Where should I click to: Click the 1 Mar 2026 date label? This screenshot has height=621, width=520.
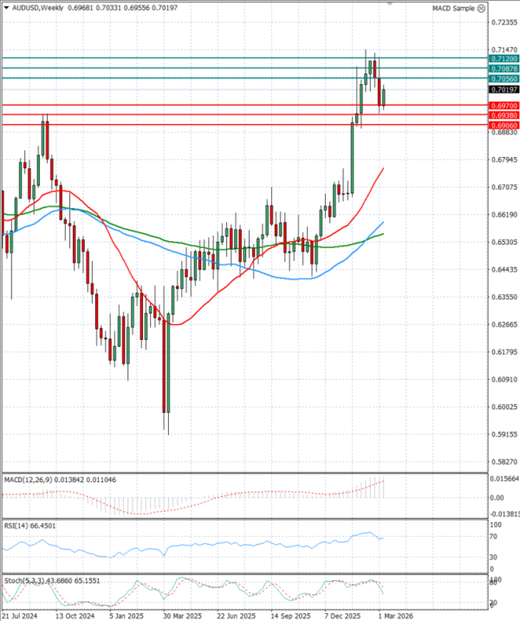click(x=392, y=614)
